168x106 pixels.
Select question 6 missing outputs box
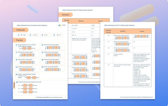click(x=53, y=47)
